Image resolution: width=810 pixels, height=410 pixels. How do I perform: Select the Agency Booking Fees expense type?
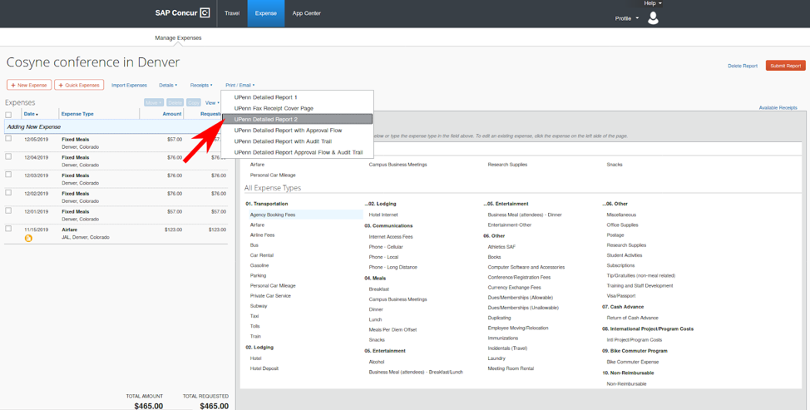click(x=272, y=215)
